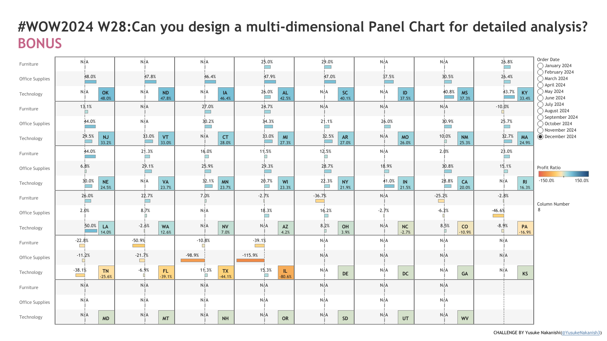Click the -98.9% Office Supplies bar in TX

point(192,260)
